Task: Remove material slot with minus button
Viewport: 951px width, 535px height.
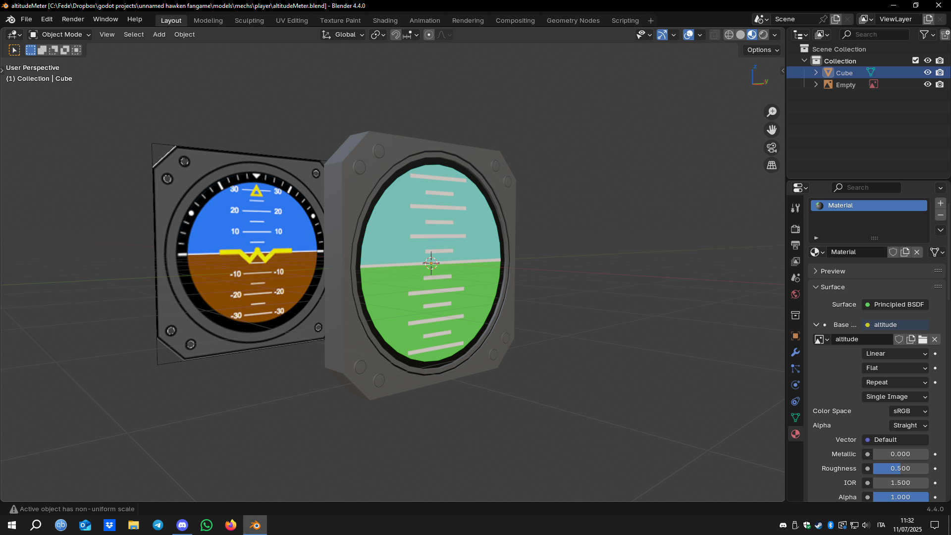Action: pyautogui.click(x=941, y=215)
